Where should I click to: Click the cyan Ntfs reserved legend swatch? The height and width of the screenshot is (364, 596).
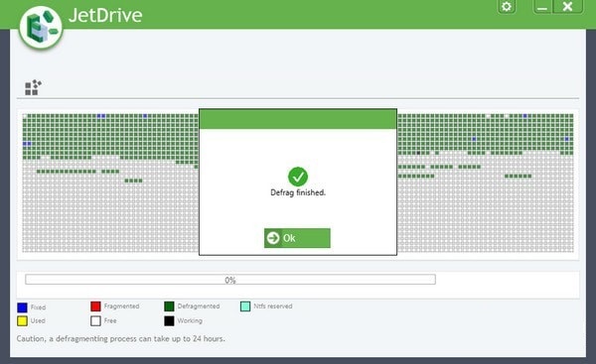tap(245, 306)
